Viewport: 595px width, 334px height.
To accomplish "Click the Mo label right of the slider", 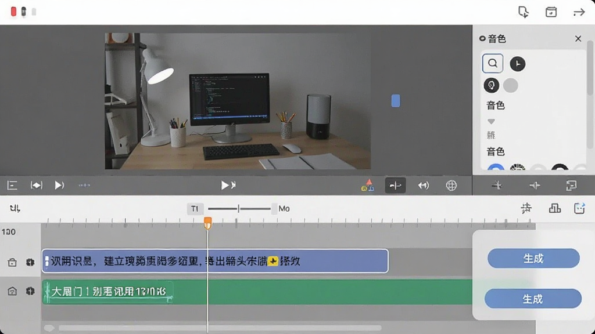I will pyautogui.click(x=284, y=209).
